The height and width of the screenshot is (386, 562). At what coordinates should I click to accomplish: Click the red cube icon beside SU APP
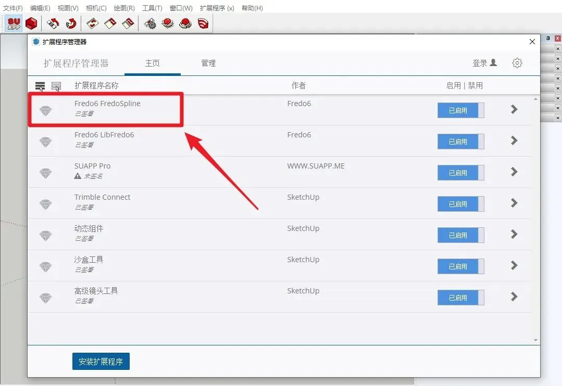pos(32,23)
